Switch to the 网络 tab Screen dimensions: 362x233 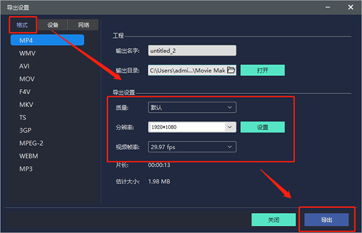click(84, 25)
